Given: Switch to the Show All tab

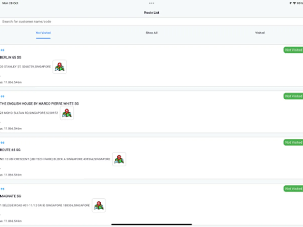Looking at the screenshot, I should 151,33.
